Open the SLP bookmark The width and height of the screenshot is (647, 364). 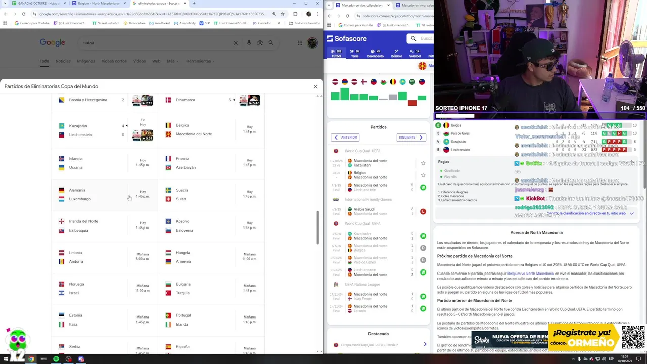point(205,23)
